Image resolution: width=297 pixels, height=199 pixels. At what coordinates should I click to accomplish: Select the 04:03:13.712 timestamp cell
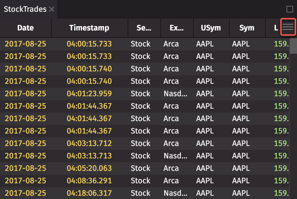(x=89, y=143)
